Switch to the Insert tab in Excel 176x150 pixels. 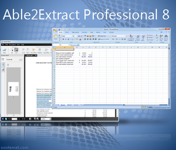pos(67,32)
